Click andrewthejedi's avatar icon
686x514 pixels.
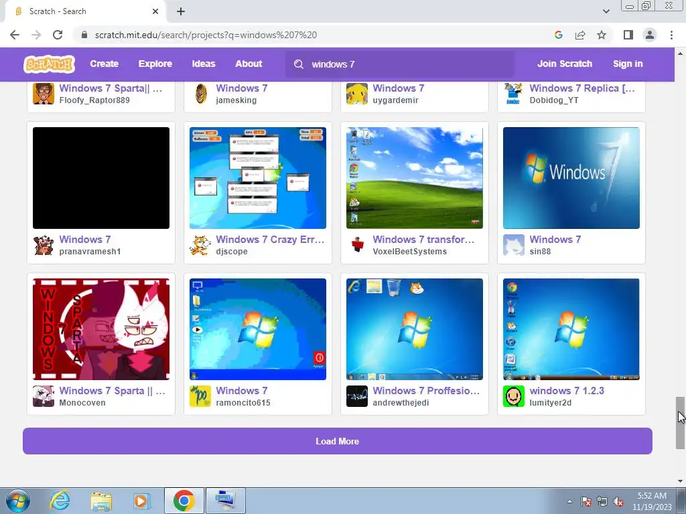coord(357,396)
